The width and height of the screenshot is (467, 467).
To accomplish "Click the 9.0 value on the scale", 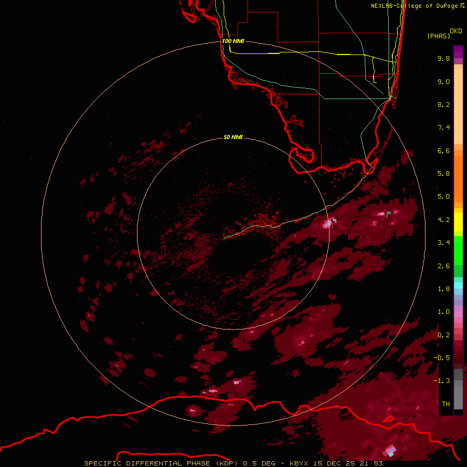I will click(x=444, y=81).
